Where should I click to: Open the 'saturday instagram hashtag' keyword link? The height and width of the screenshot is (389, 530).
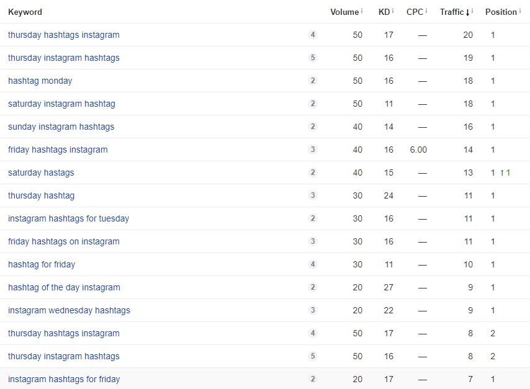coord(61,104)
